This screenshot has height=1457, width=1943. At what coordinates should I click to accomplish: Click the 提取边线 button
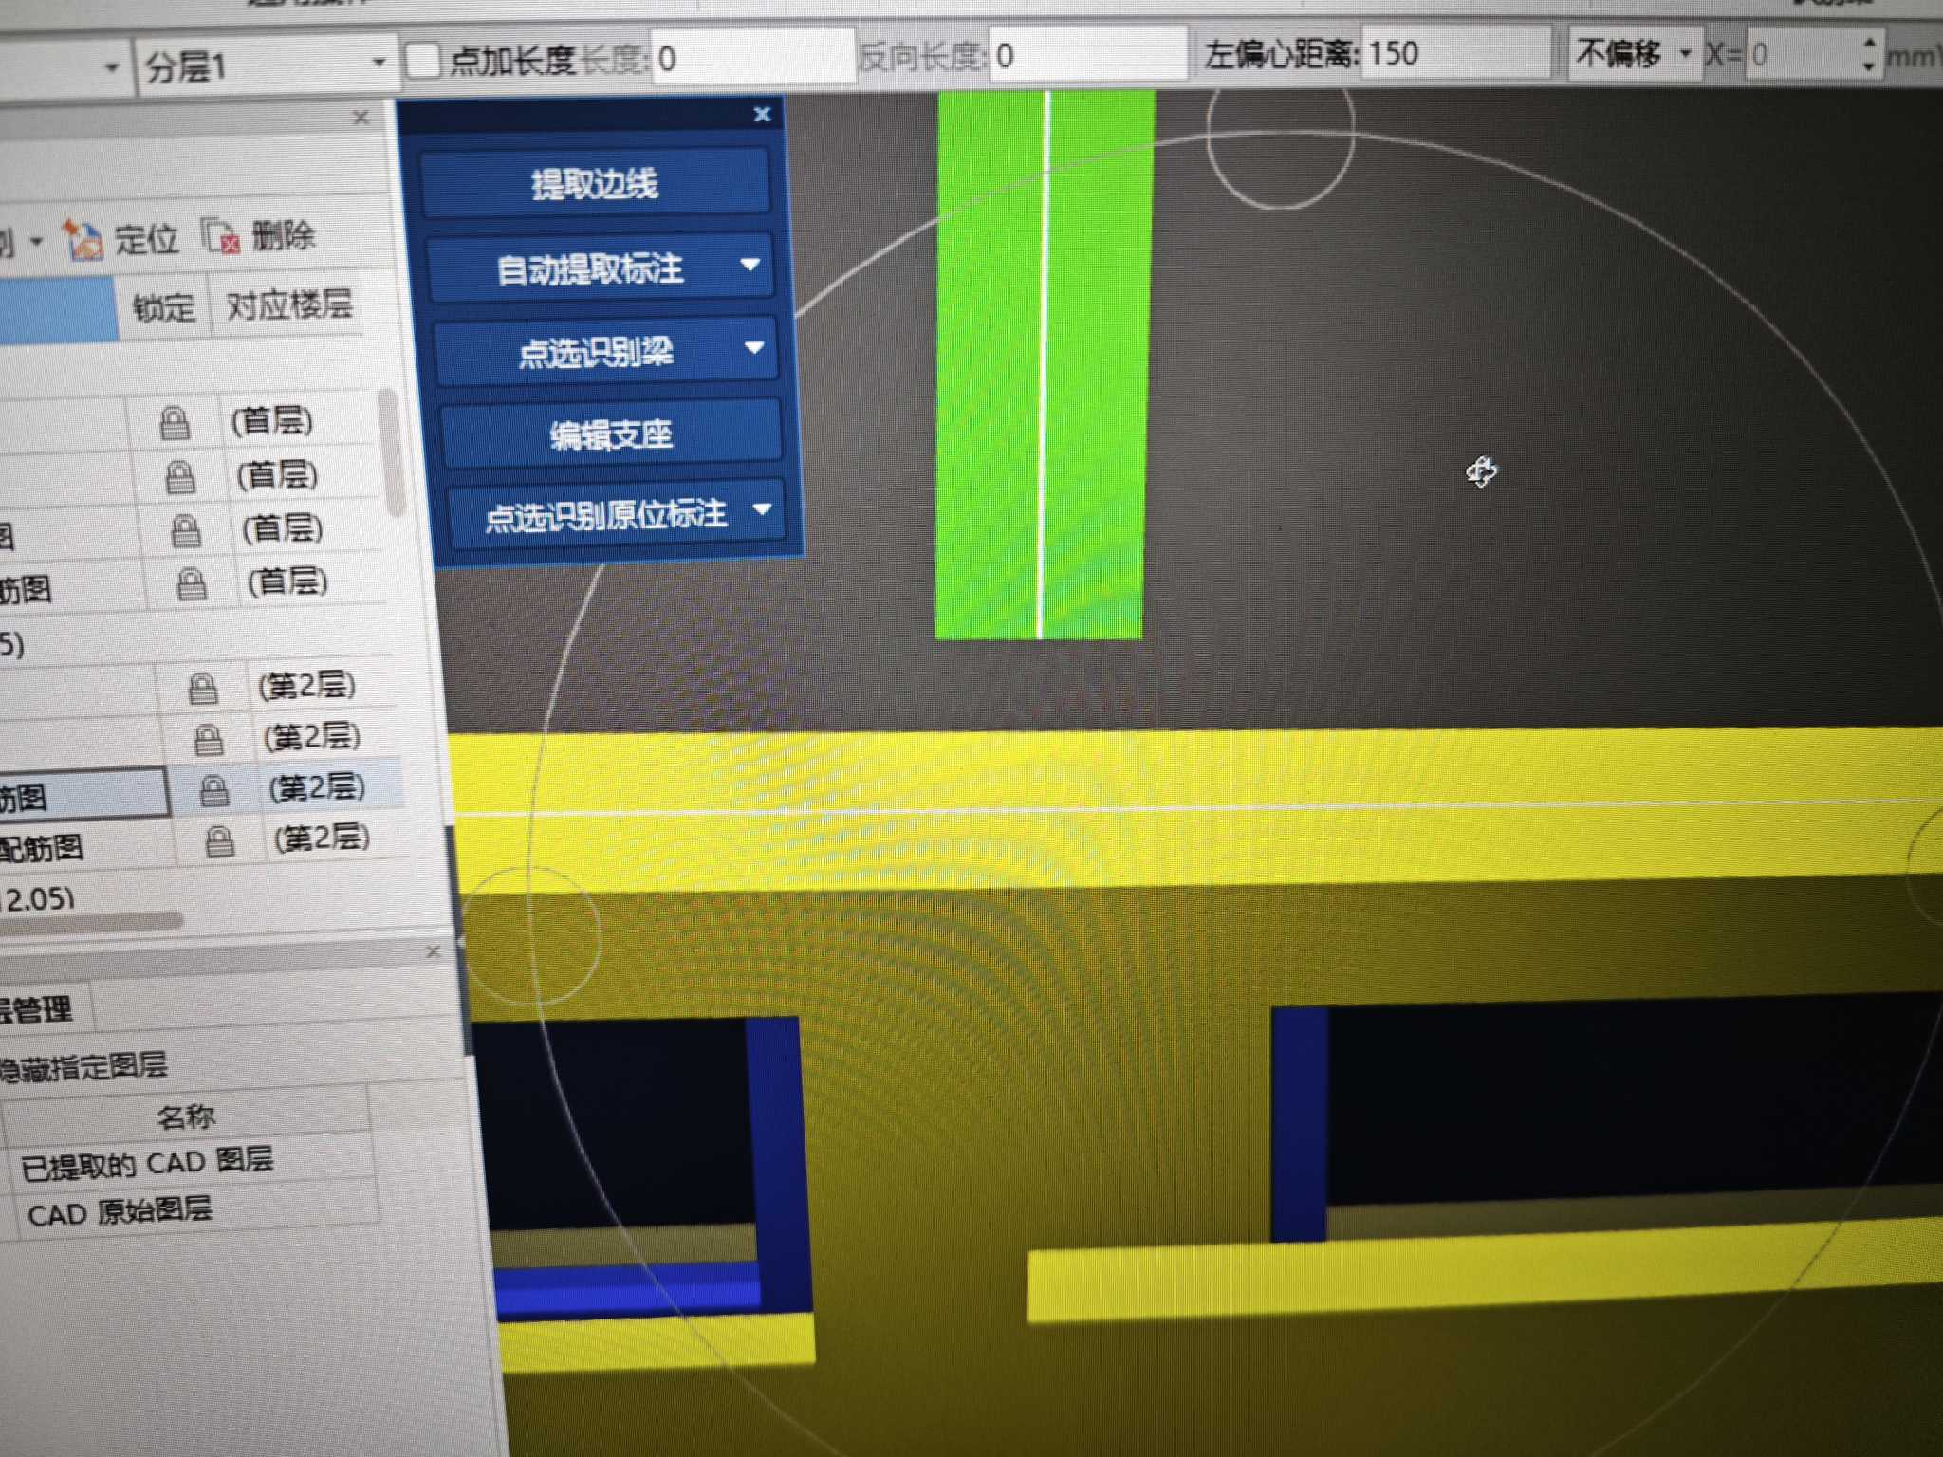click(595, 183)
